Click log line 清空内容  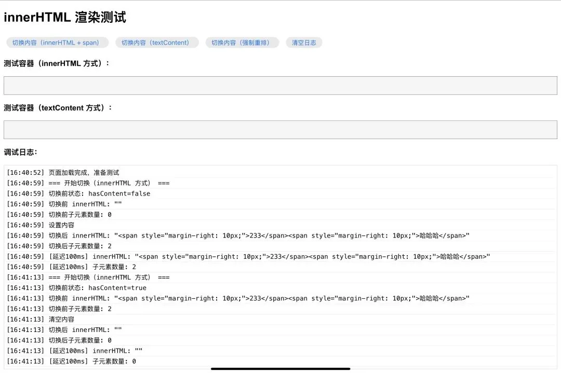coord(280,320)
